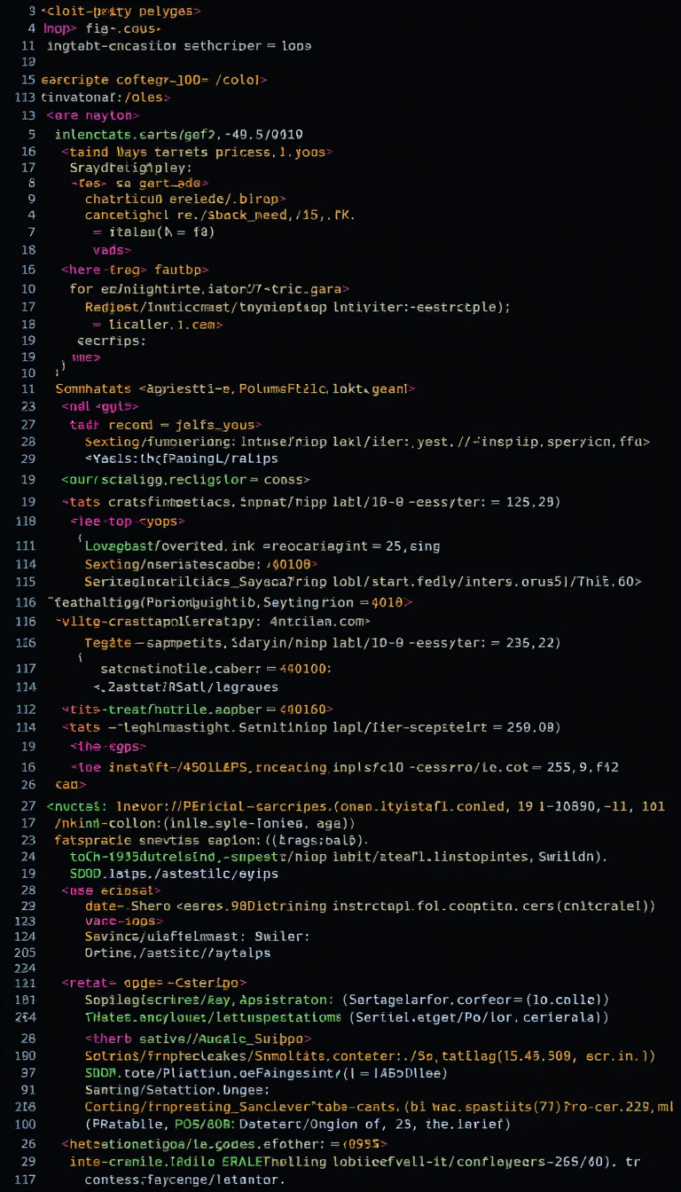This screenshot has height=1192, width=681.
Task: Click the line 'Savincs/uiaftelmast: Swiler:'
Action: pos(197,936)
